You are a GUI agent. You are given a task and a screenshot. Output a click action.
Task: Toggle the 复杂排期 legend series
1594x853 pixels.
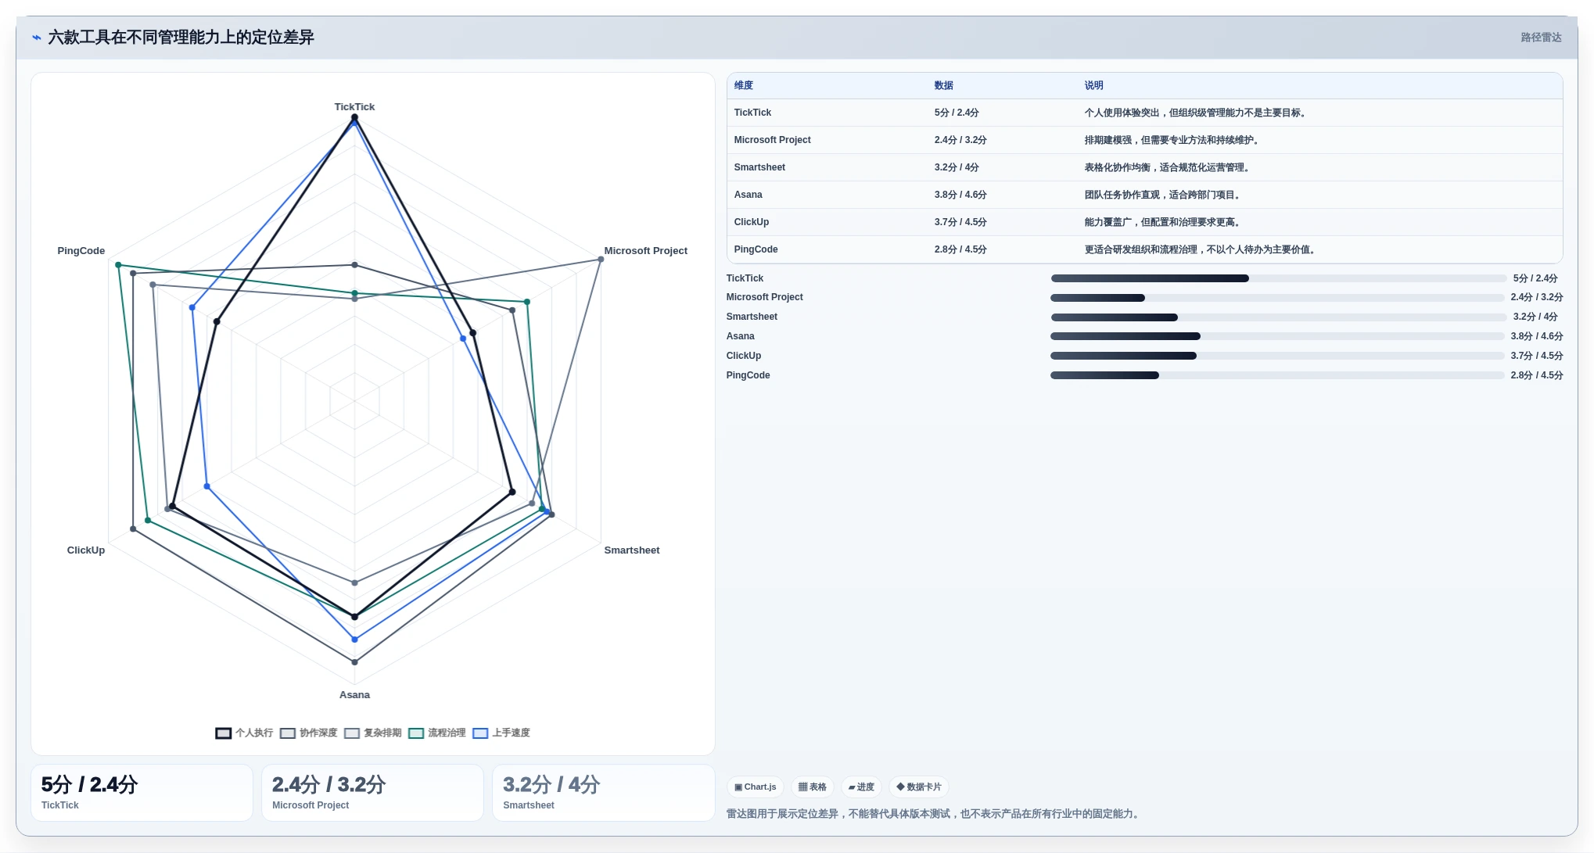[372, 733]
